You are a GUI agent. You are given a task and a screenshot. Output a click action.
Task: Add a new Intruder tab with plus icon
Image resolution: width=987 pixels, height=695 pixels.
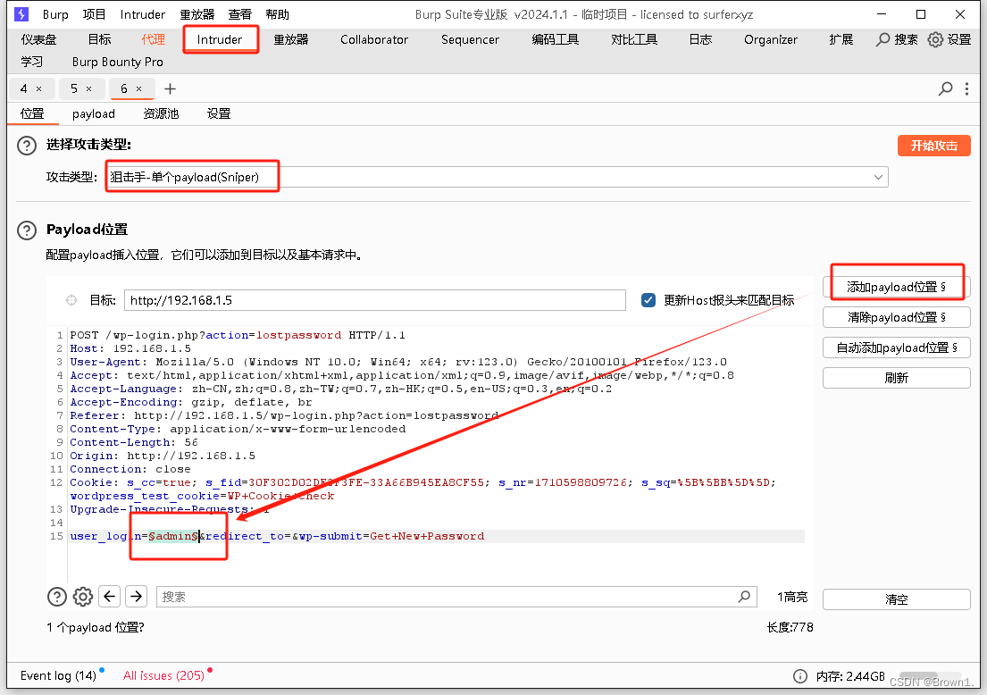tap(170, 88)
